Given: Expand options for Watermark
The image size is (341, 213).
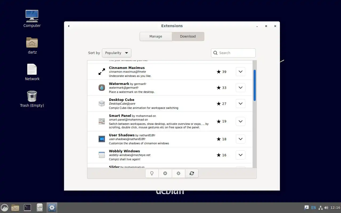Looking at the screenshot, I should tap(241, 88).
